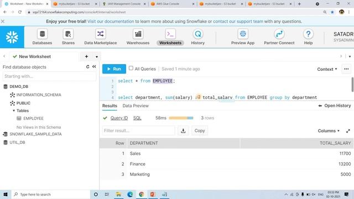Viewport: 354px width, 199px height.
Task: Open PowerPoint from the taskbar
Action: (x=153, y=194)
